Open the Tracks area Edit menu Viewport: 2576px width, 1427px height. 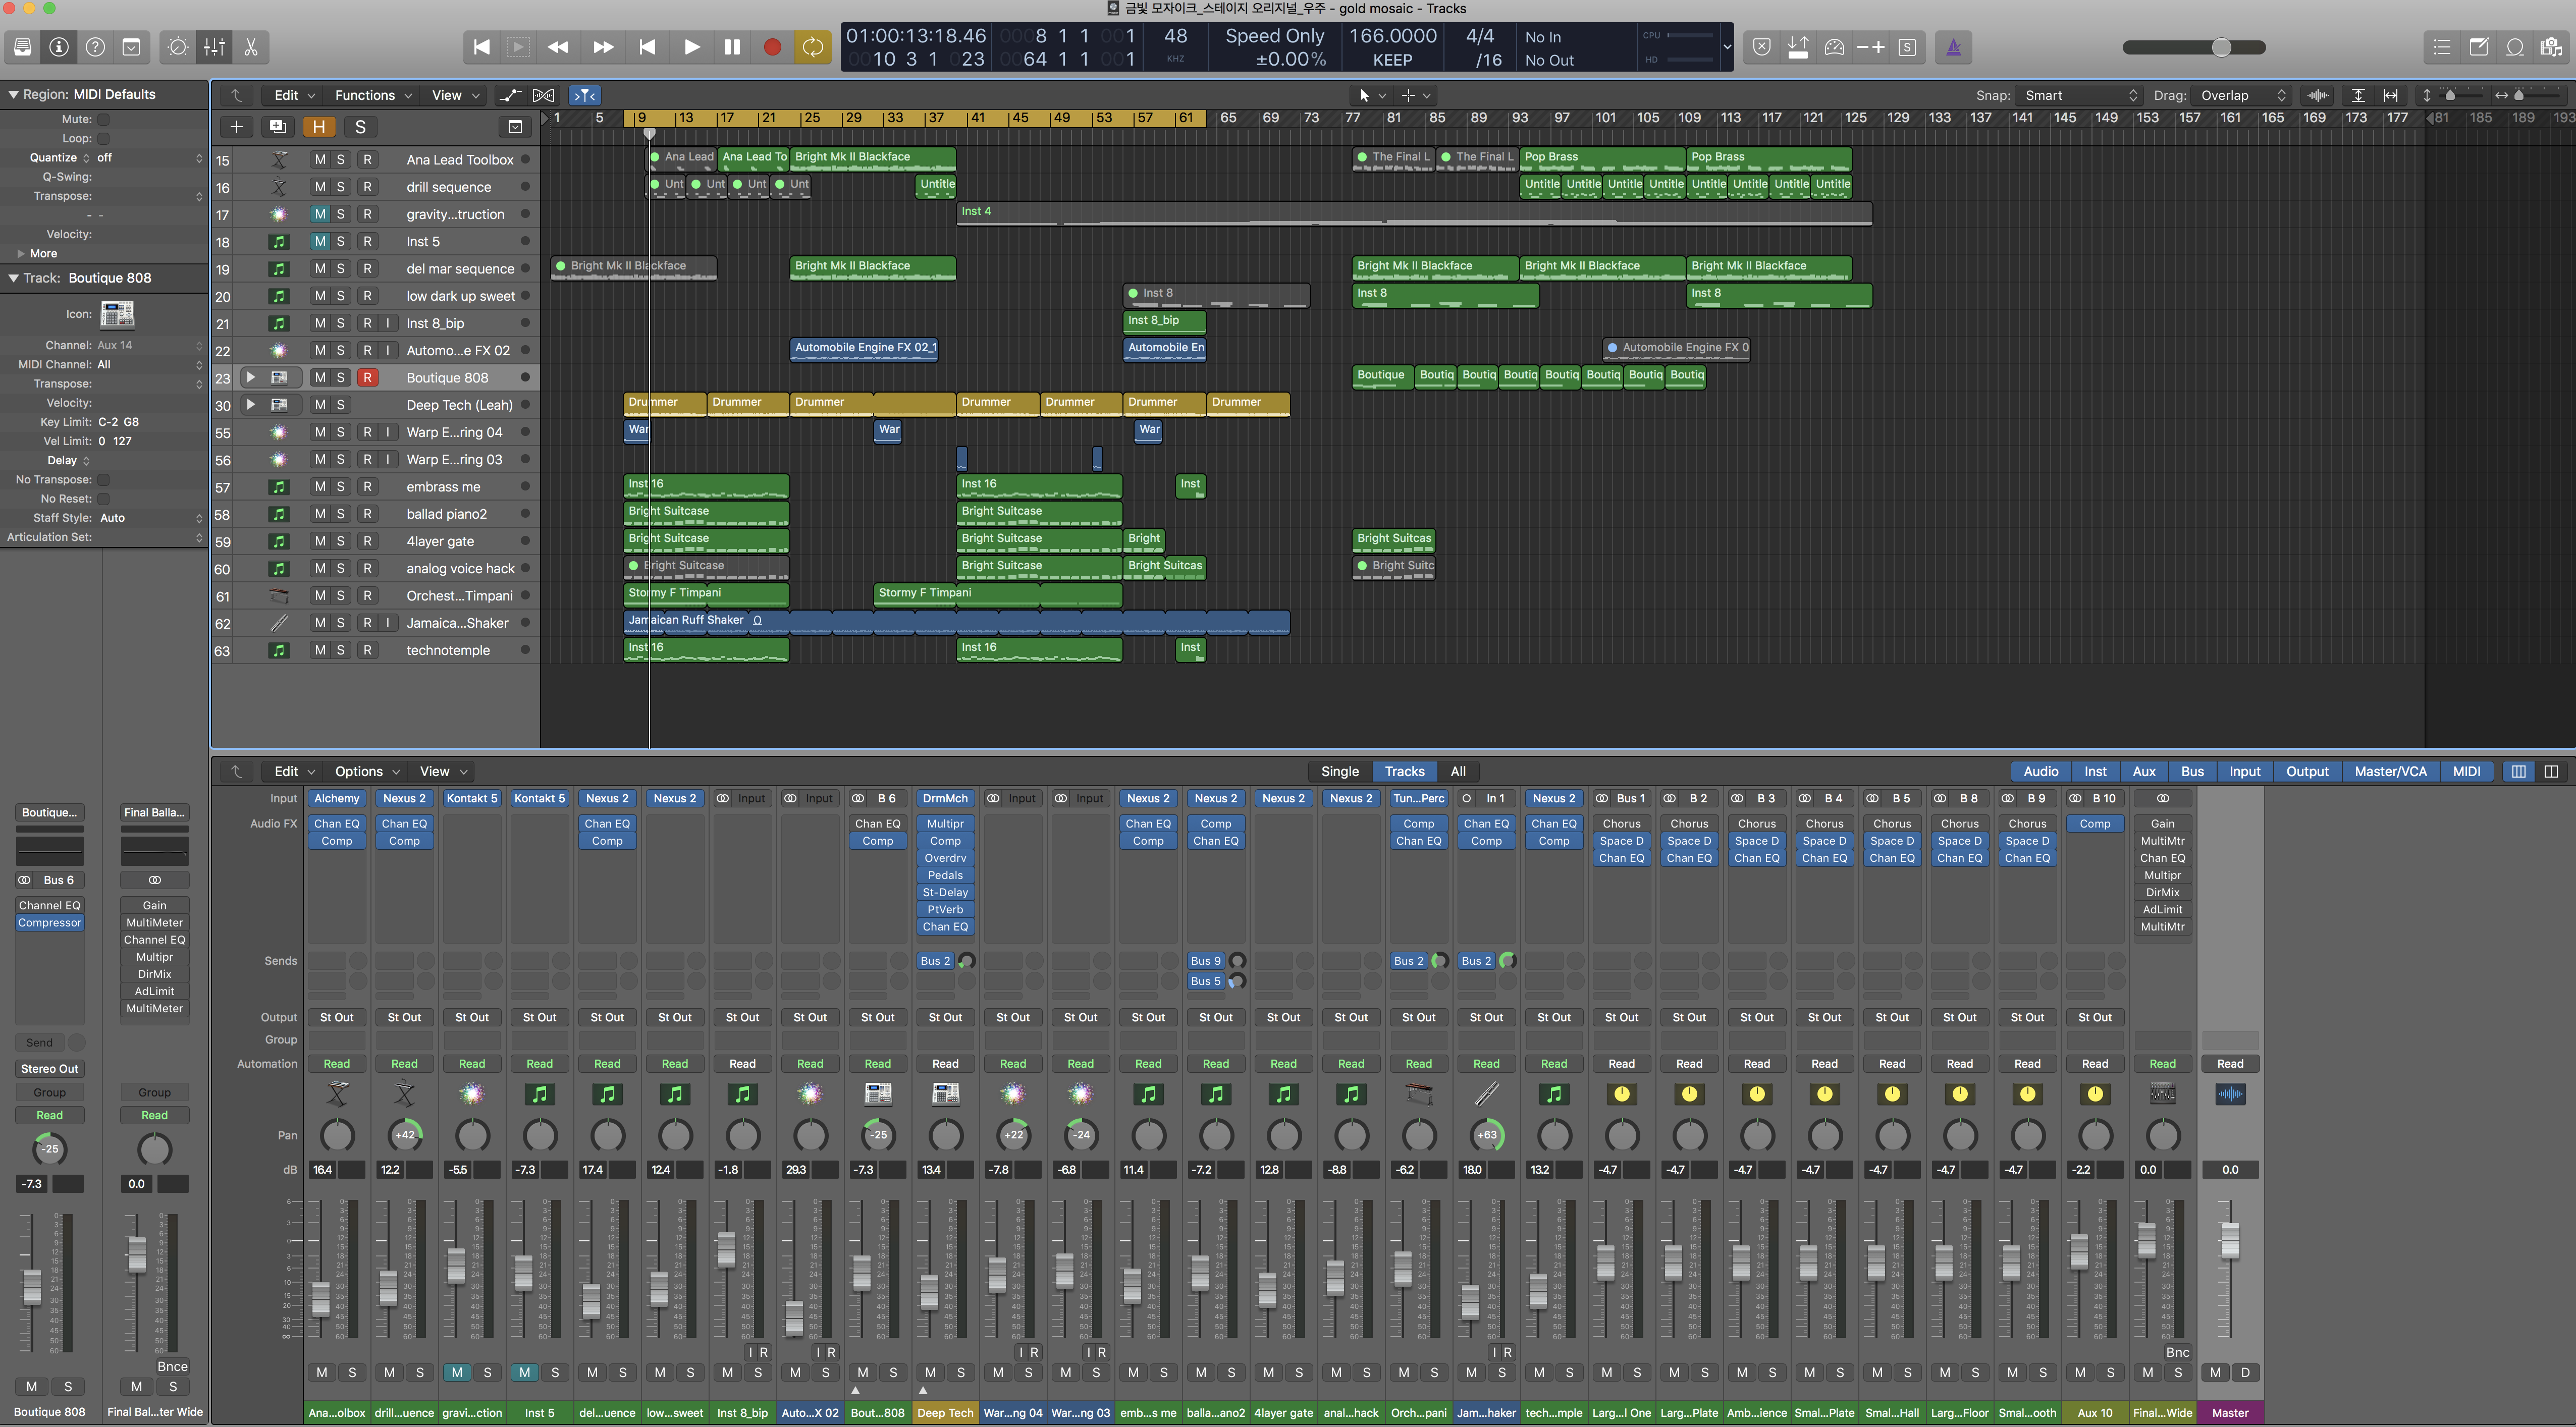point(294,95)
